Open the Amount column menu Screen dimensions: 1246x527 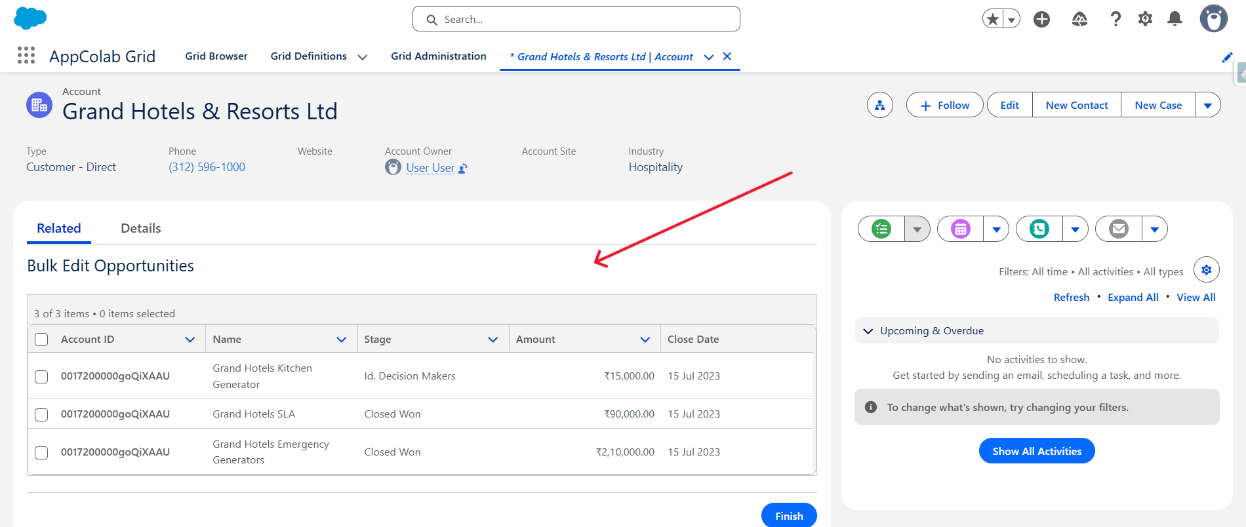pyautogui.click(x=645, y=340)
